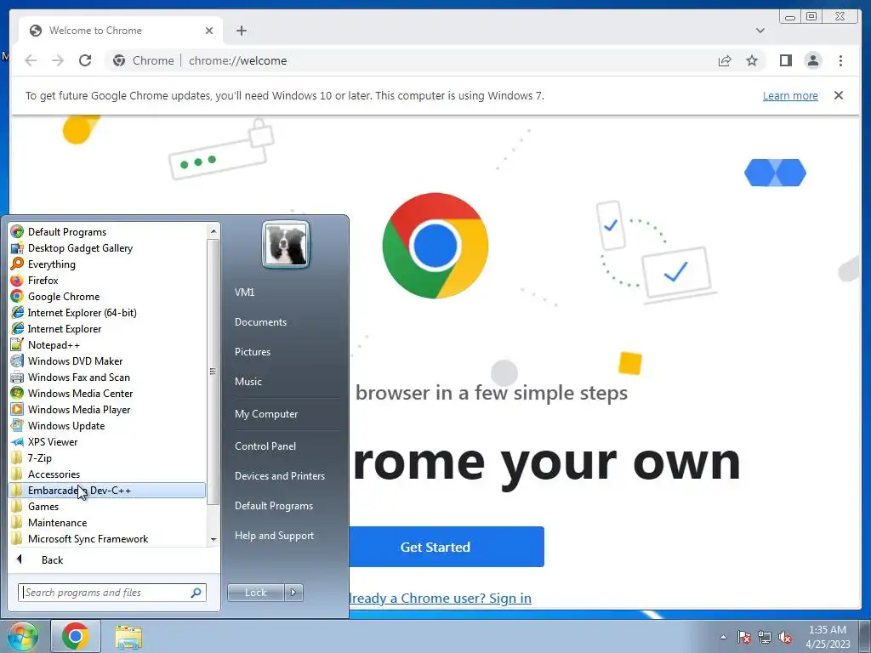The image size is (871, 653).
Task: Expand the Accessories folder
Action: tap(54, 474)
